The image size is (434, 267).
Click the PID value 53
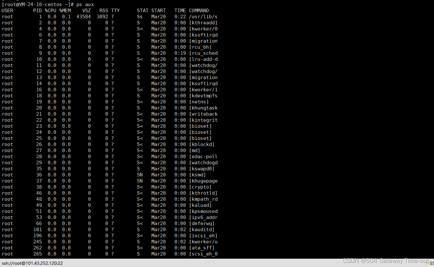39,217
